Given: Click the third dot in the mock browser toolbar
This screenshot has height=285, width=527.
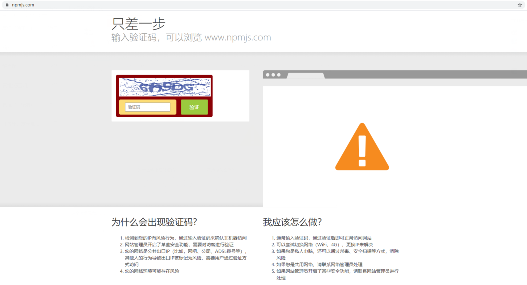Looking at the screenshot, I should coord(279,75).
